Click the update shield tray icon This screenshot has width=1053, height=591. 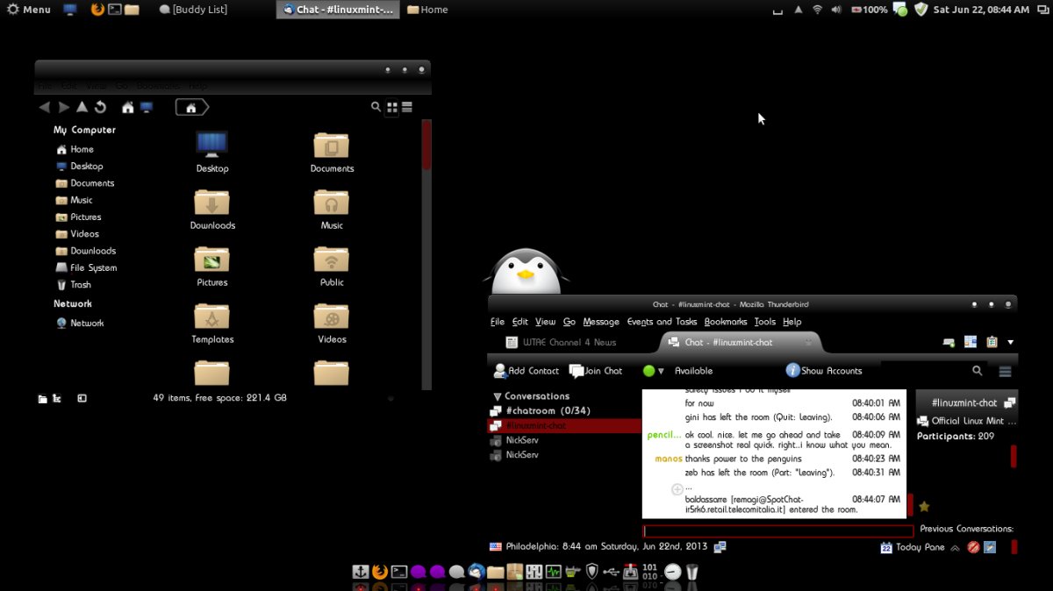point(920,10)
